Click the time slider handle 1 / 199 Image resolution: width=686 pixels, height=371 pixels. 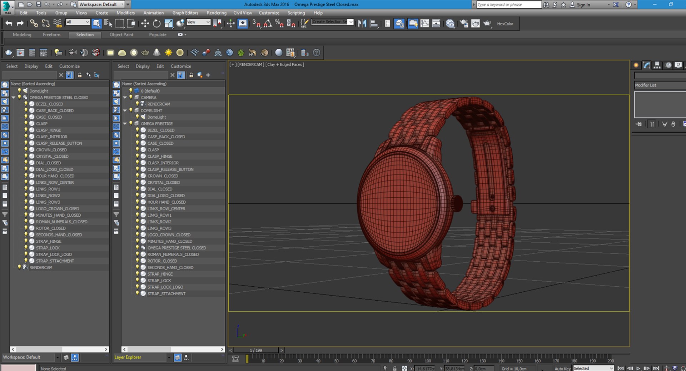click(x=256, y=350)
